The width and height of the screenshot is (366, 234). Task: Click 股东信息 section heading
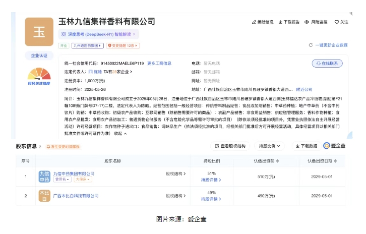pos(26,146)
